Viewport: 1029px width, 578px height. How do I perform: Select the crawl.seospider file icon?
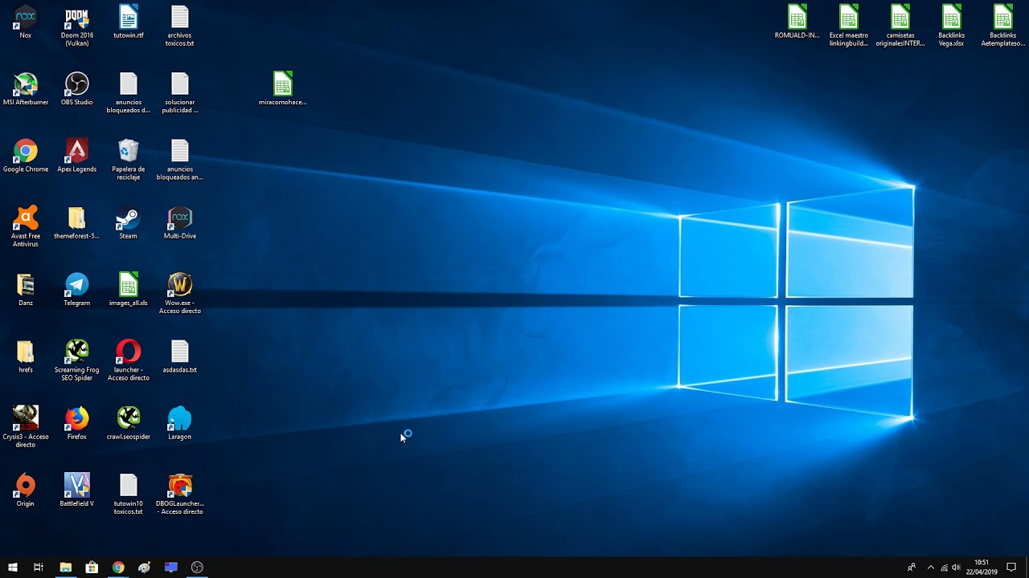[129, 424]
